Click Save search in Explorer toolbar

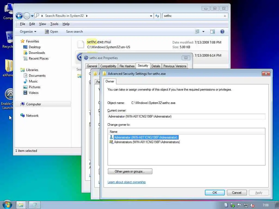(74, 32)
